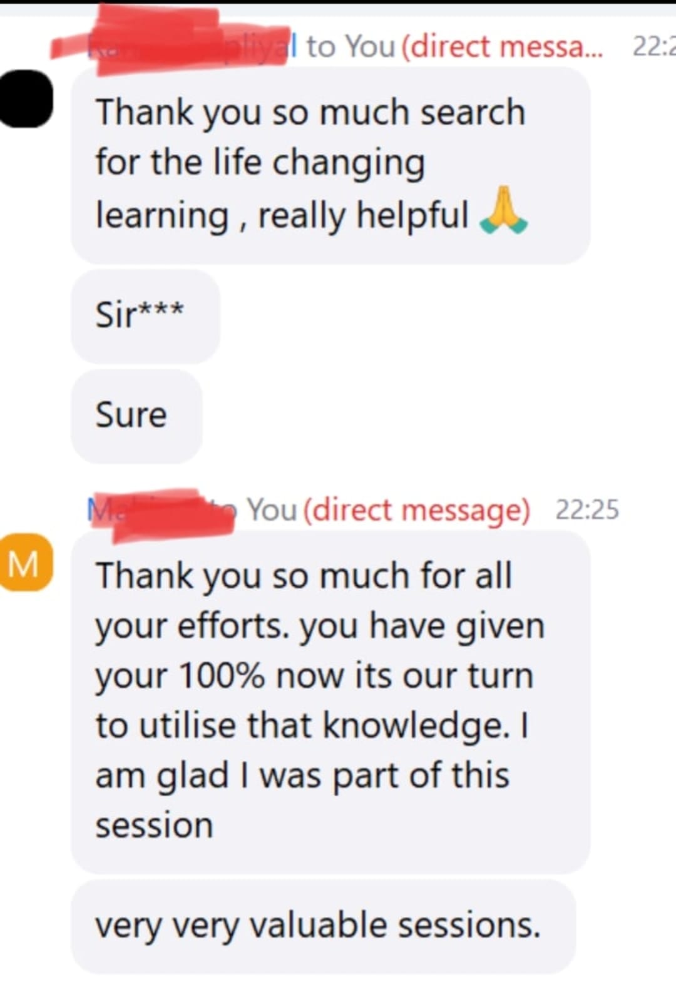Click the black redacted profile avatar
The width and height of the screenshot is (676, 987).
26,98
